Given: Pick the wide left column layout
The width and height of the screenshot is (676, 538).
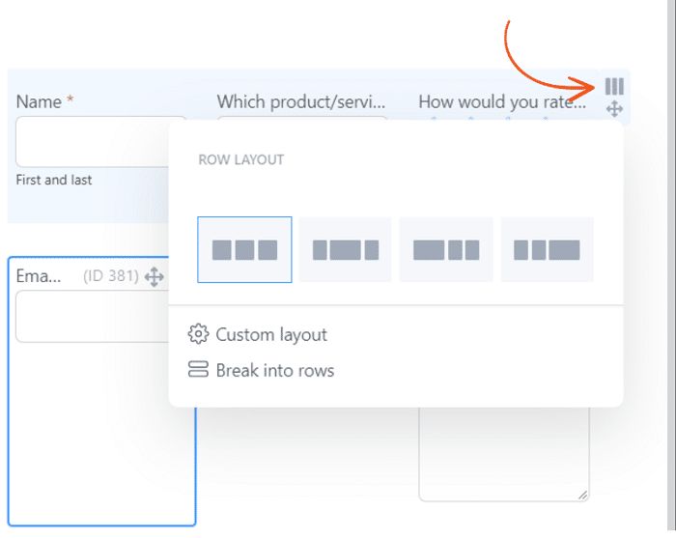Looking at the screenshot, I should pos(446,250).
